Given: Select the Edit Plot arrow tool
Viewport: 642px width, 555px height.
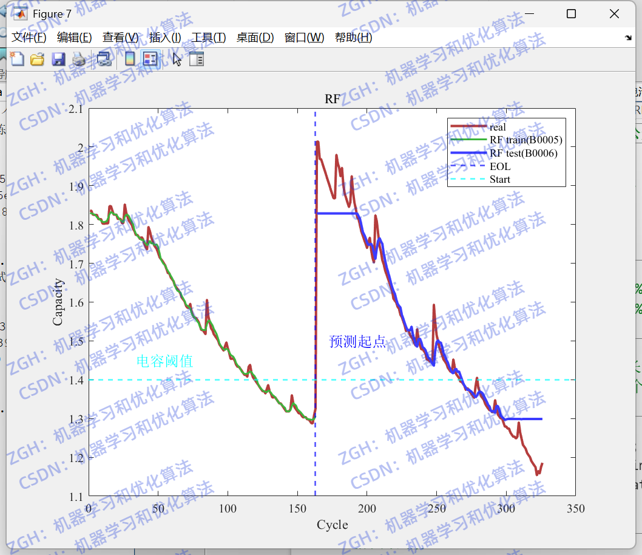Looking at the screenshot, I should 177,60.
